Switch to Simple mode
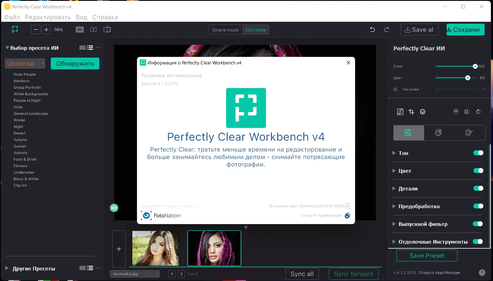The image size is (493, 281). 225,30
